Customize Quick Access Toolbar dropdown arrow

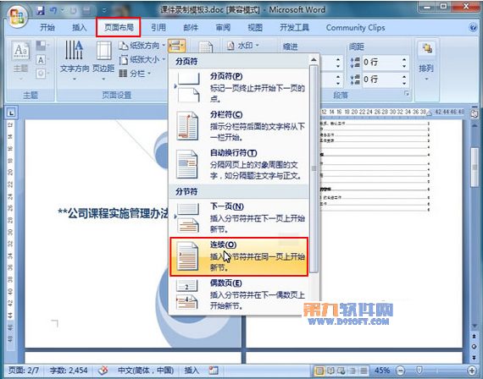tap(104, 11)
